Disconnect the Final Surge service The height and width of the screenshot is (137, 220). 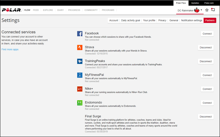pyautogui.click(x=206, y=117)
